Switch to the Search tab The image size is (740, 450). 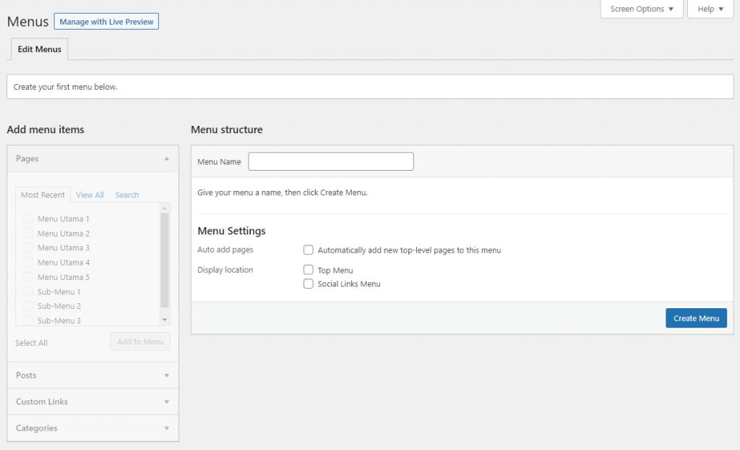pyautogui.click(x=126, y=195)
